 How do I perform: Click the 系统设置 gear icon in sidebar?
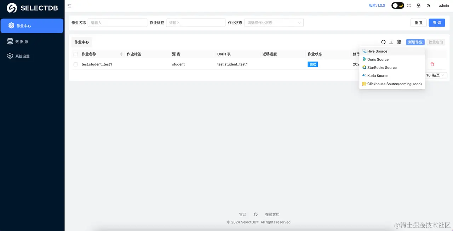[10, 56]
